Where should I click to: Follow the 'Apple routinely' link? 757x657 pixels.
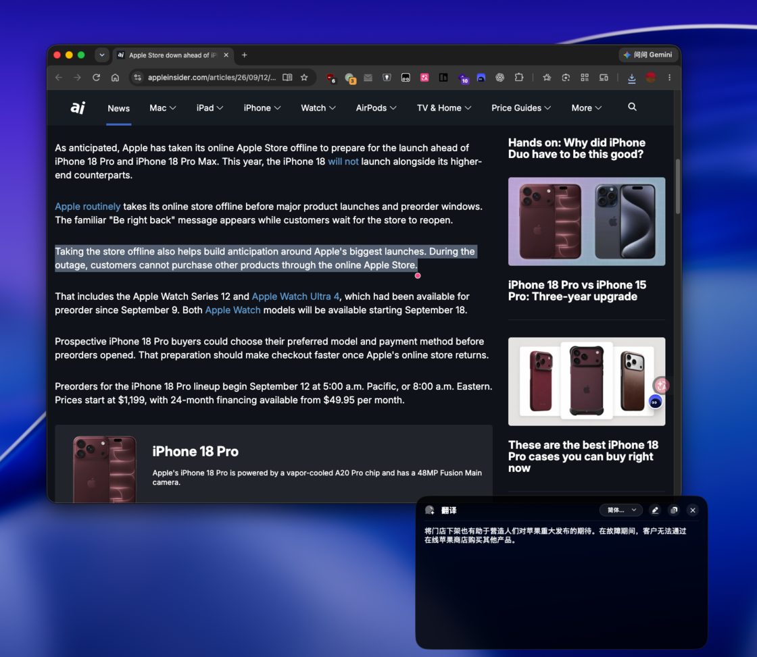tap(88, 207)
